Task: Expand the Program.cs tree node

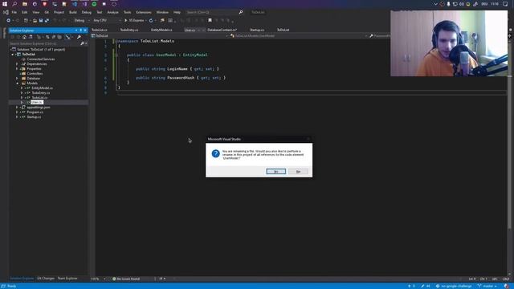Action: tap(17, 112)
